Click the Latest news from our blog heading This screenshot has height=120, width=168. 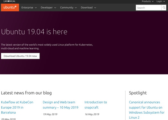click(26, 93)
